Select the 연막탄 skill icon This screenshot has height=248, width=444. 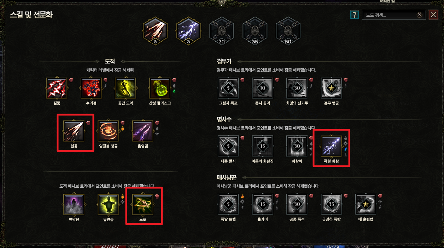(x=74, y=204)
